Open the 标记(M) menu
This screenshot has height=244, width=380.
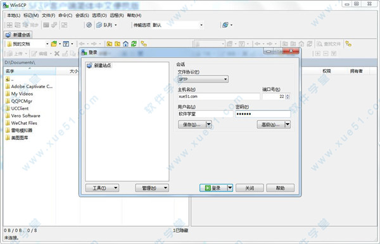pyautogui.click(x=31, y=15)
